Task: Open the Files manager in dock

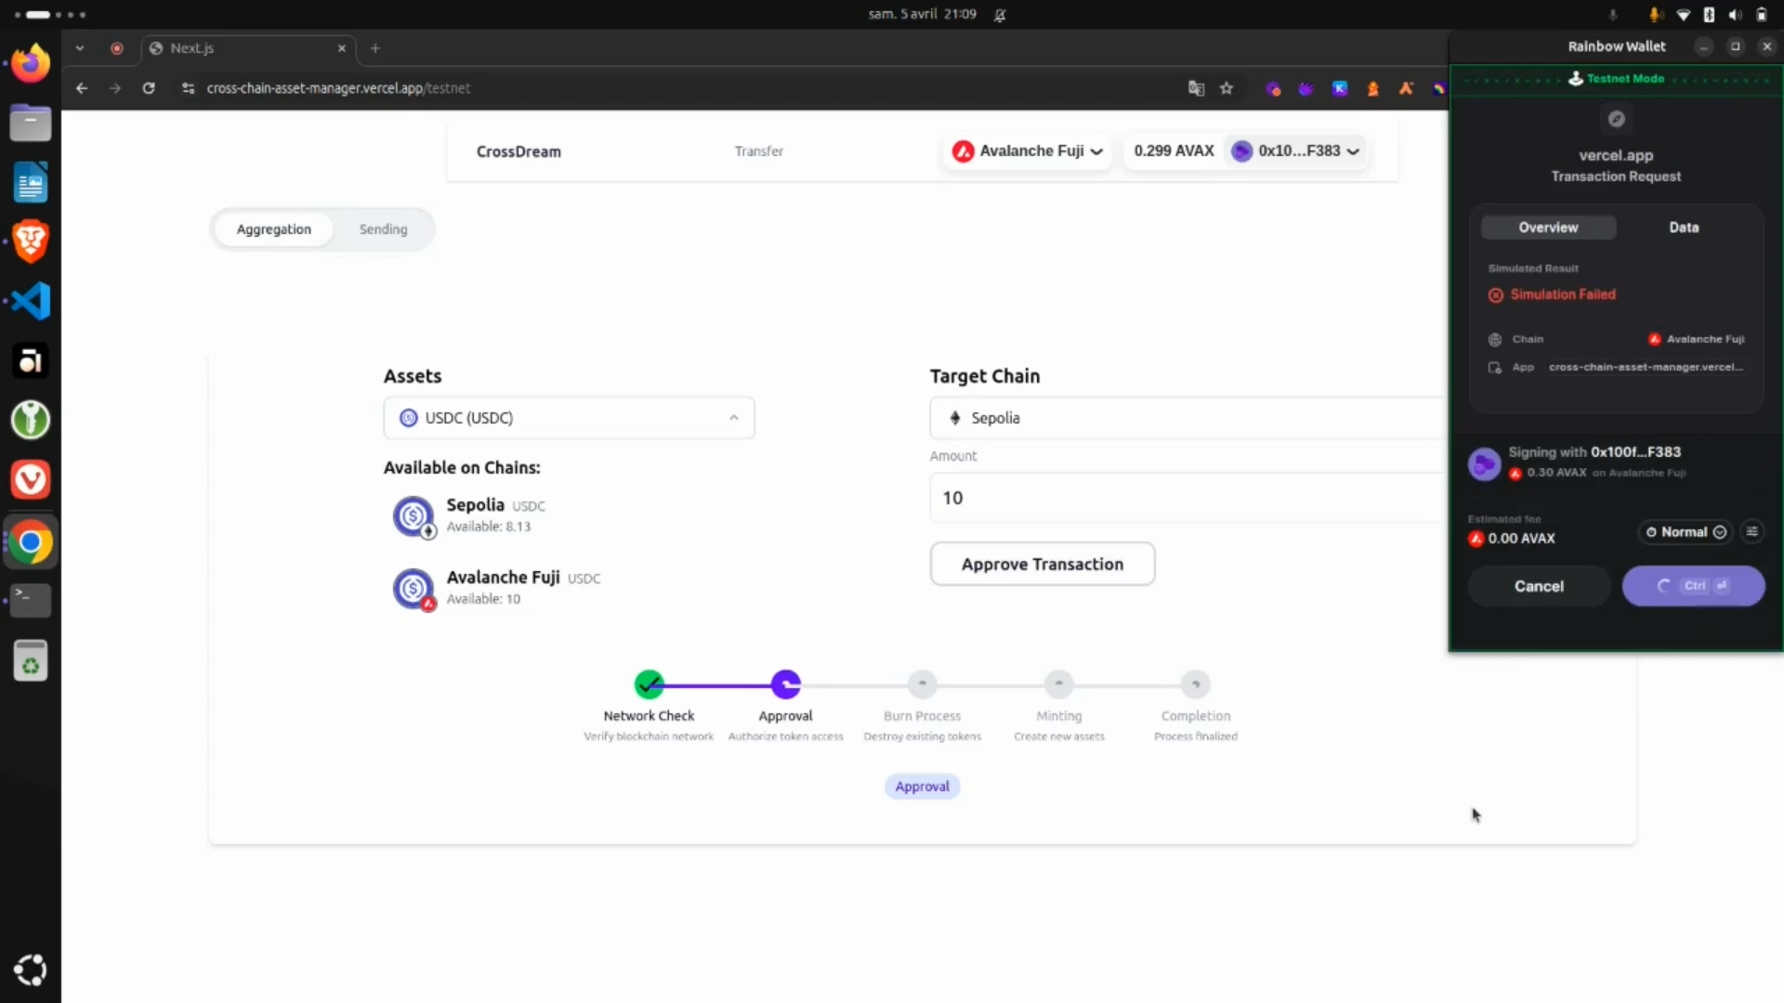Action: click(x=31, y=123)
